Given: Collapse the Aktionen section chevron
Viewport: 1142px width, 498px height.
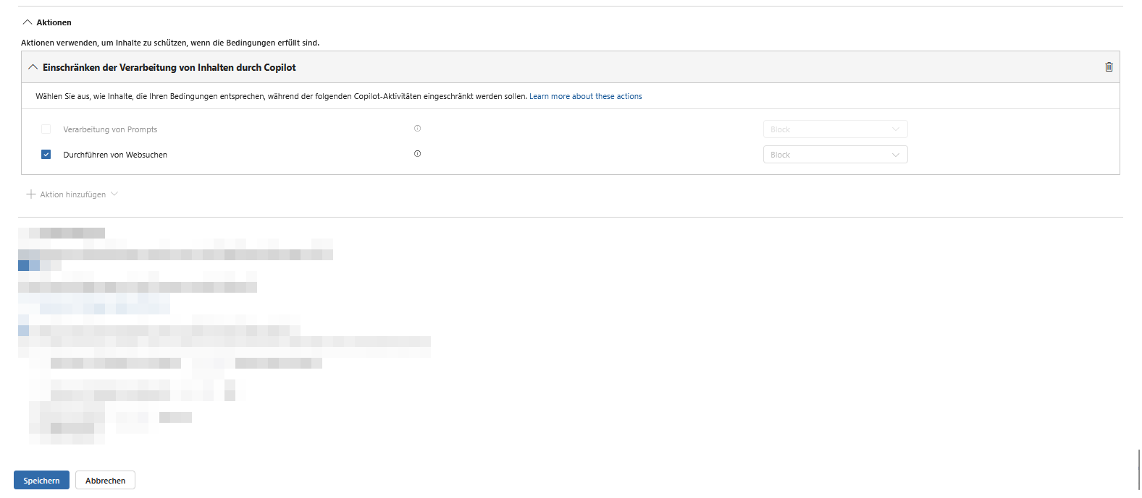Looking at the screenshot, I should 28,22.
